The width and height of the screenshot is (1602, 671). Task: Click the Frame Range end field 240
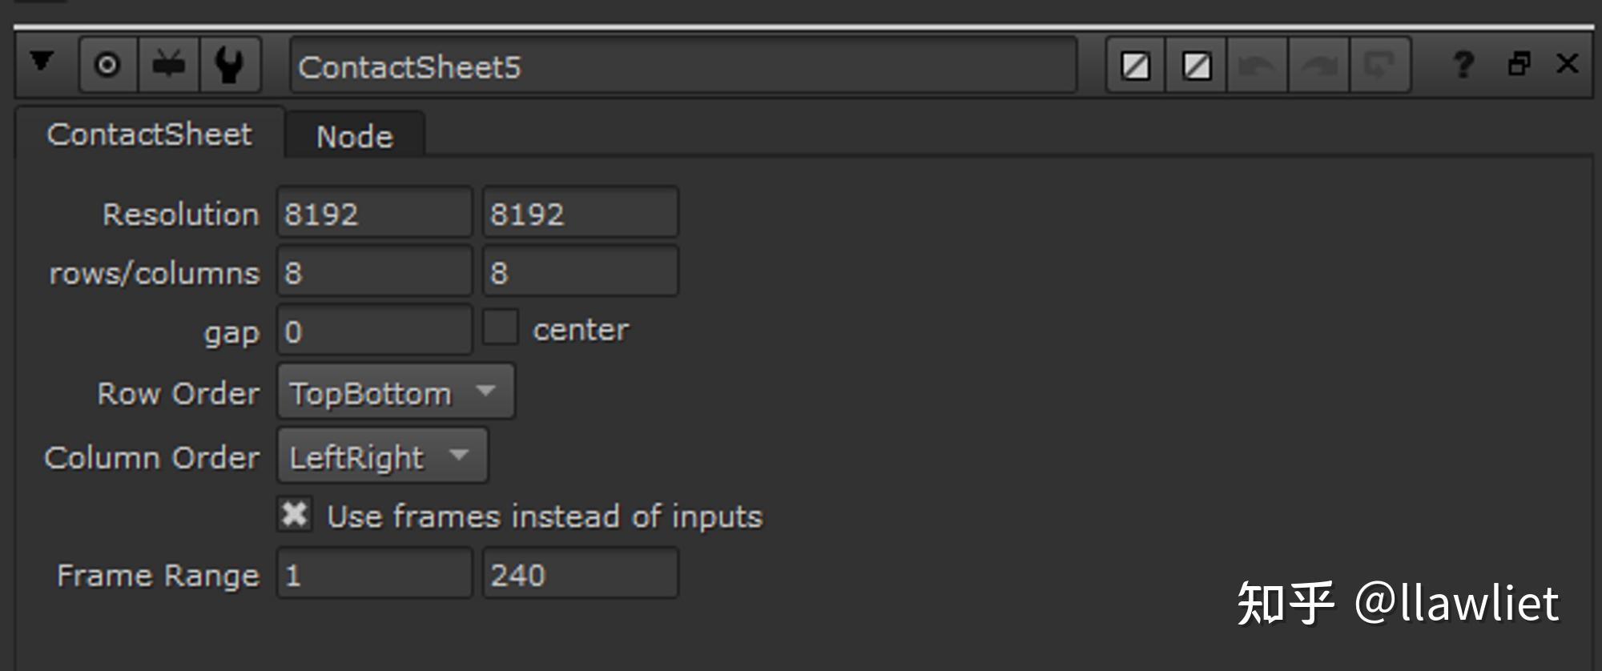(580, 574)
